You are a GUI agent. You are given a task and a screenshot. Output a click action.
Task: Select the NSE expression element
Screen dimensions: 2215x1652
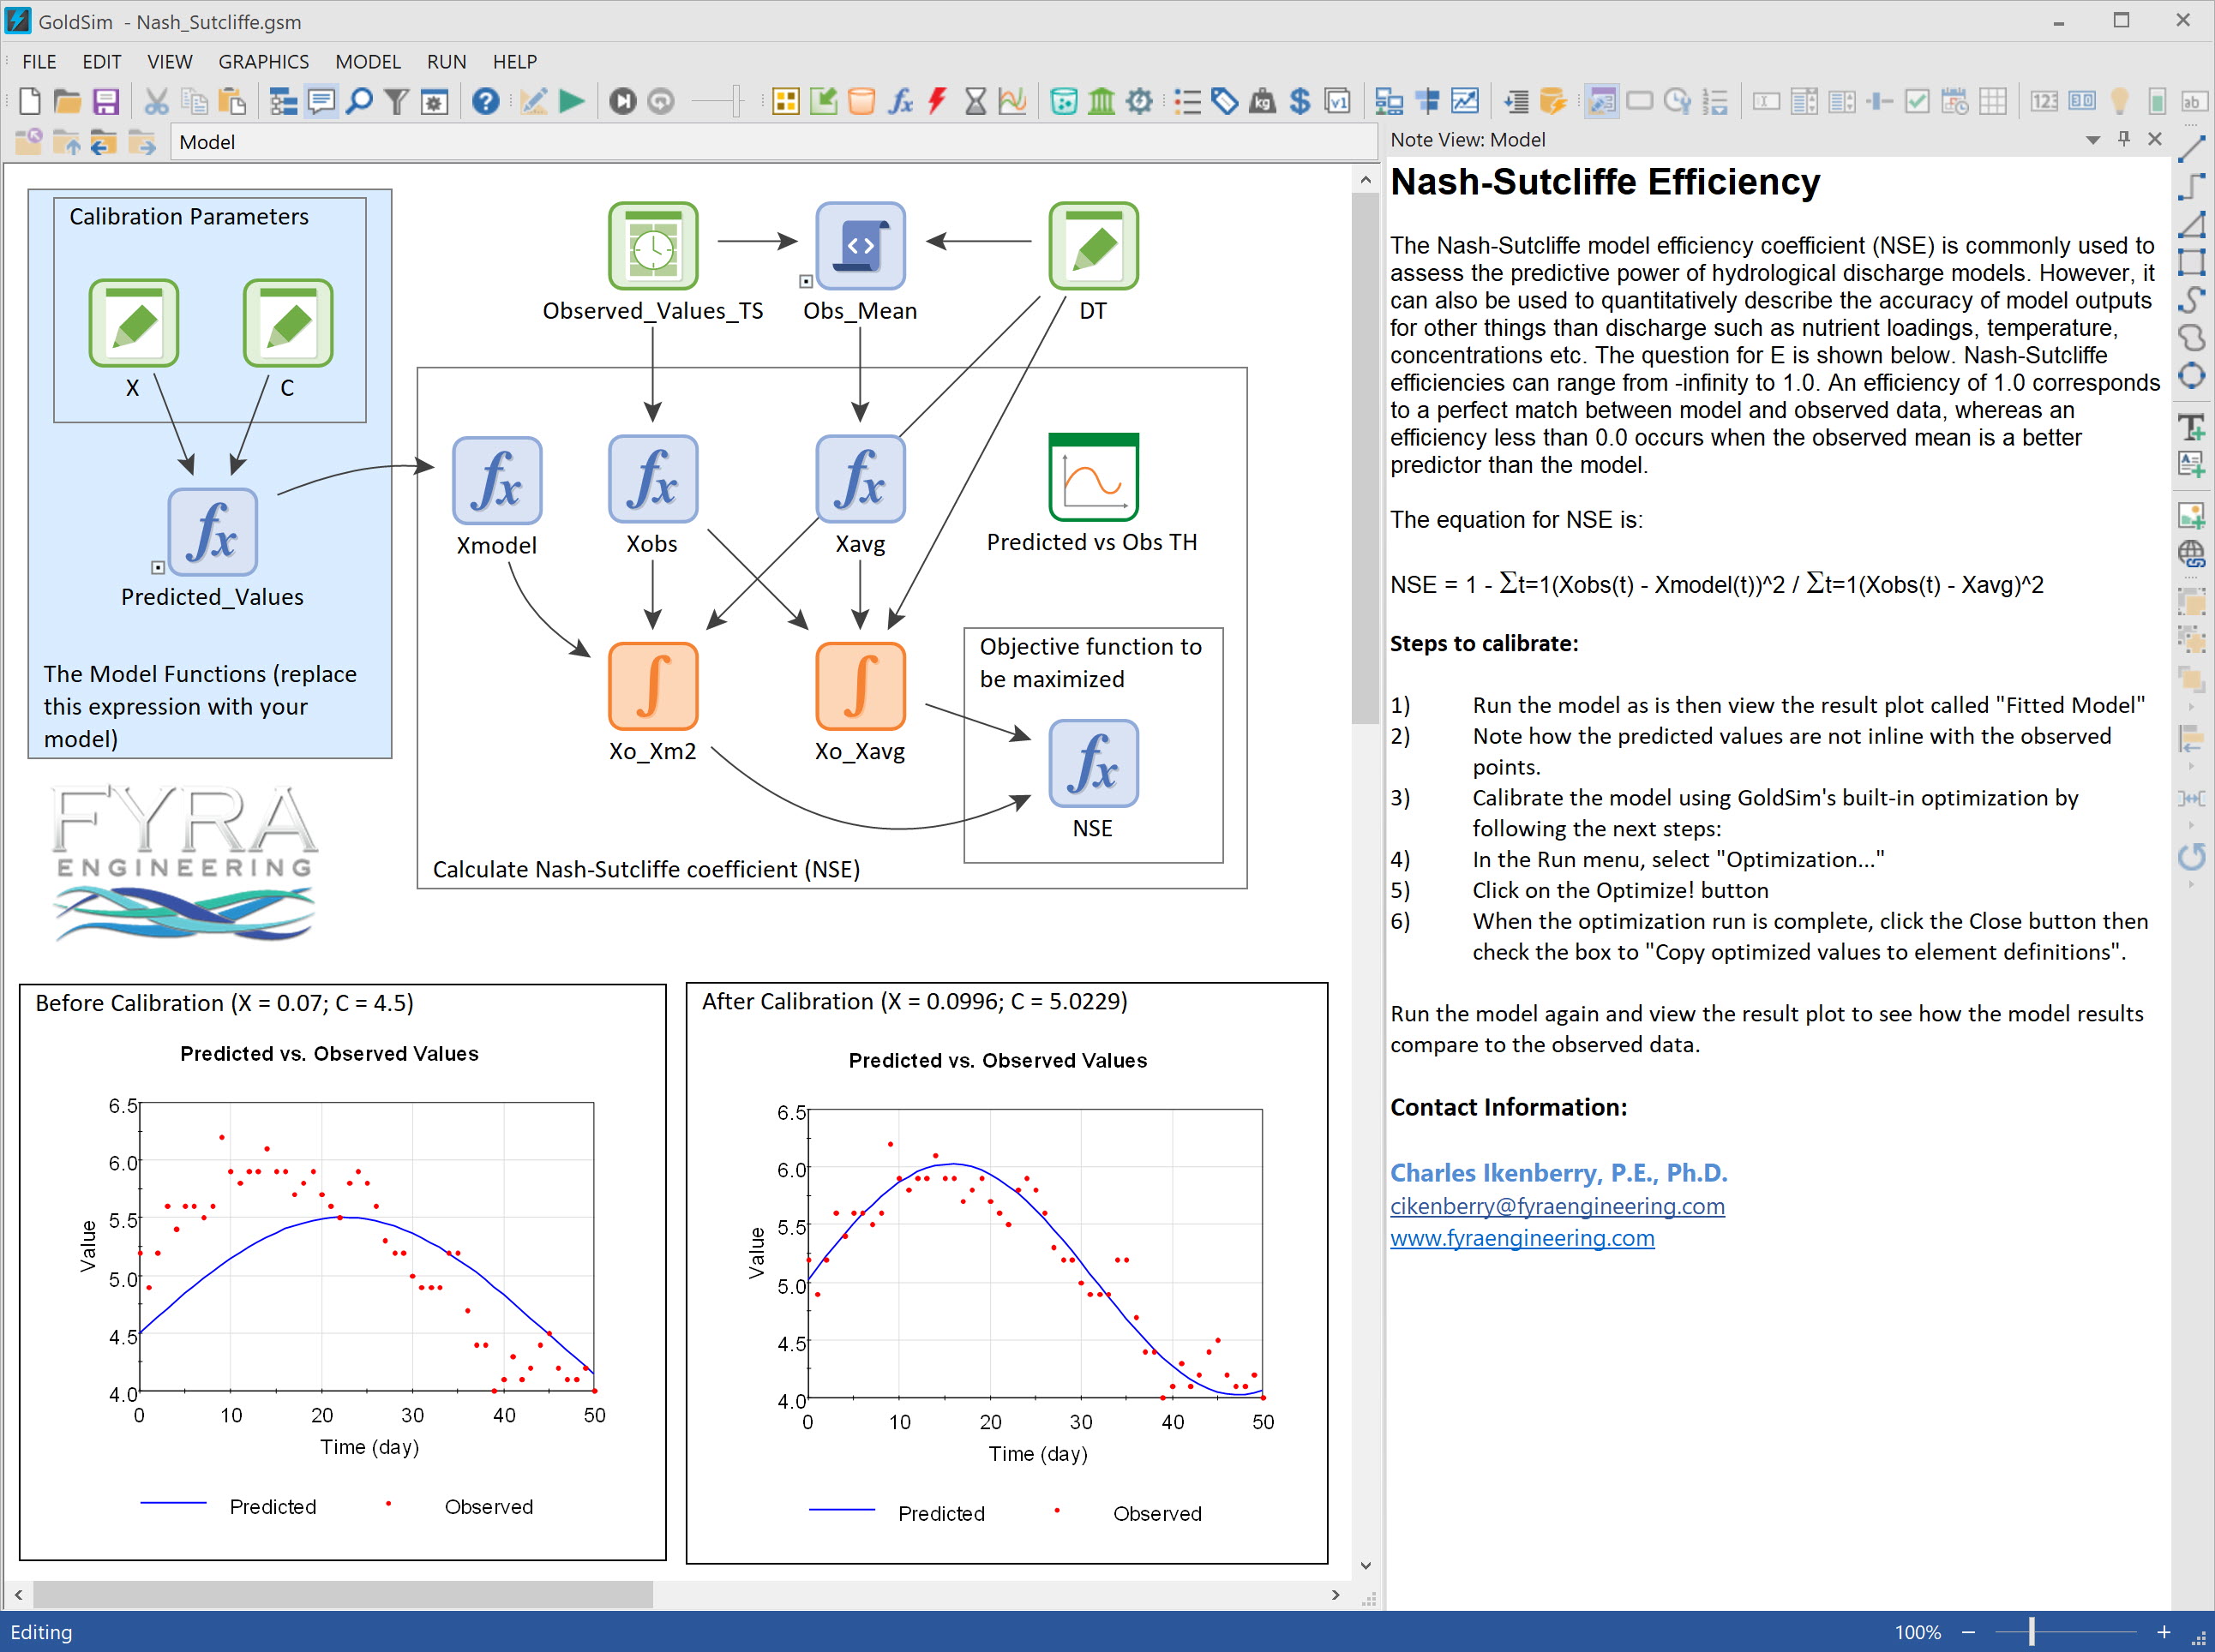tap(1092, 763)
